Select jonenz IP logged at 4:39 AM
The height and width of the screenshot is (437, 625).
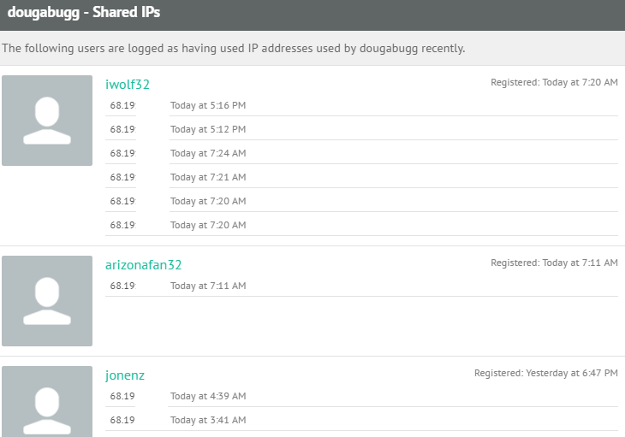(x=122, y=396)
